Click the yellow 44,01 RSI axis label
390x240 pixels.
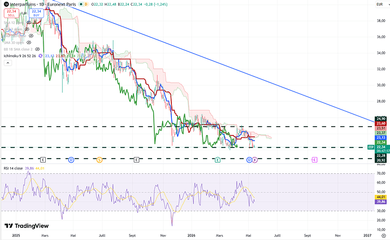click(381, 197)
